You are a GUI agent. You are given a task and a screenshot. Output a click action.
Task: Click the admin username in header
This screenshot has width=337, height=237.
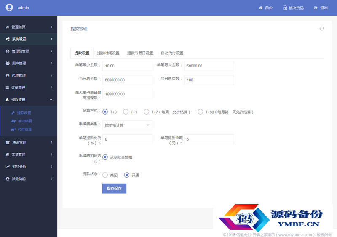coord(23,8)
